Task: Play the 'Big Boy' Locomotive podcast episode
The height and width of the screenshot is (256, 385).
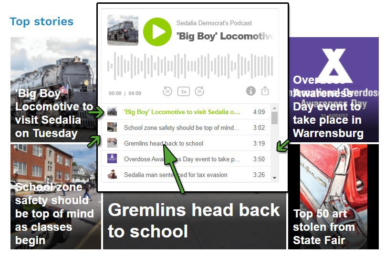Action: 157,32
